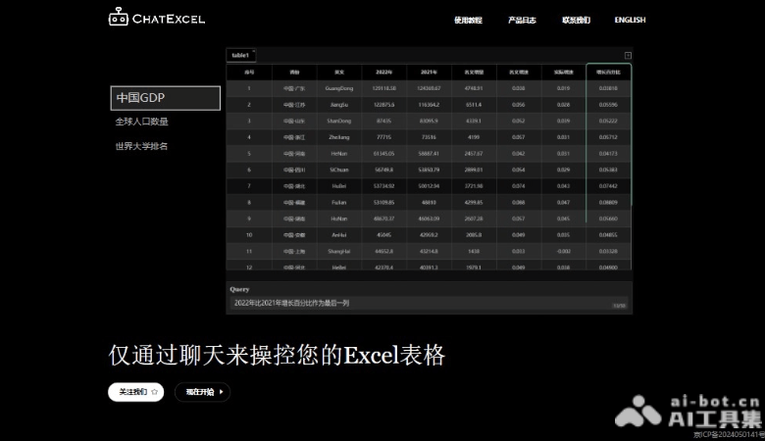Click the ShangHai cell
The width and height of the screenshot is (765, 441).
pos(339,252)
